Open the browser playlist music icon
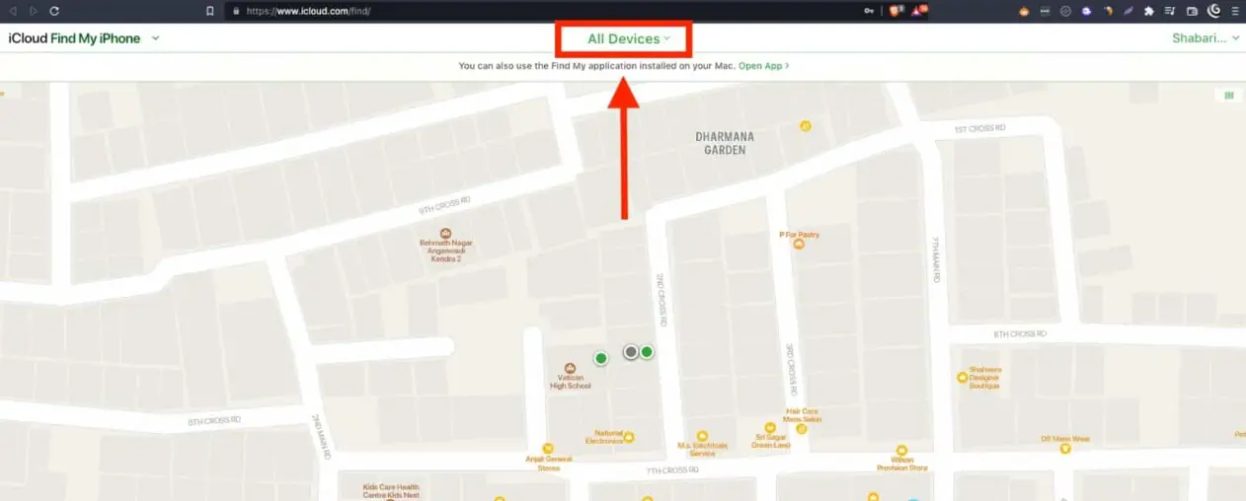The image size is (1246, 501). coord(1170,11)
